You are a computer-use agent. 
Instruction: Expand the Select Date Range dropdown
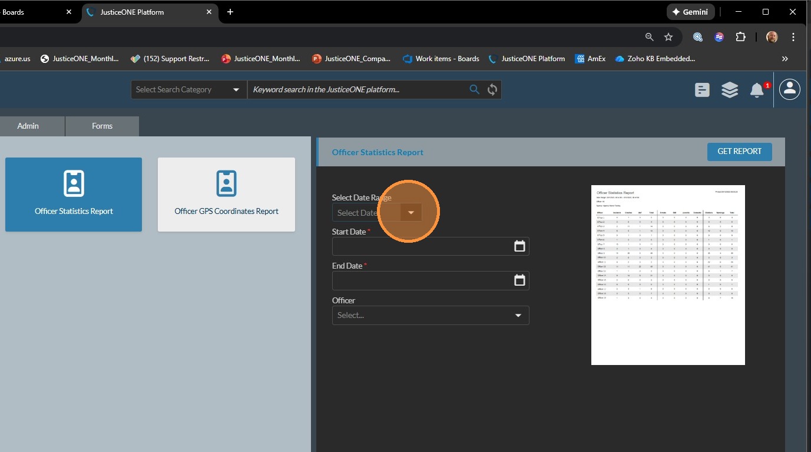tap(411, 212)
